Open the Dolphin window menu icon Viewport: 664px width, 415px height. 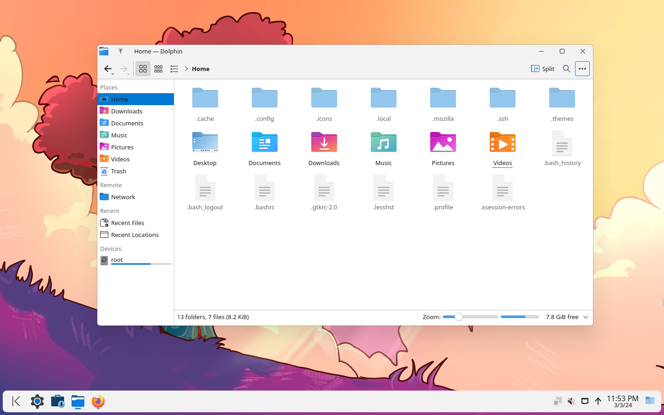point(104,51)
